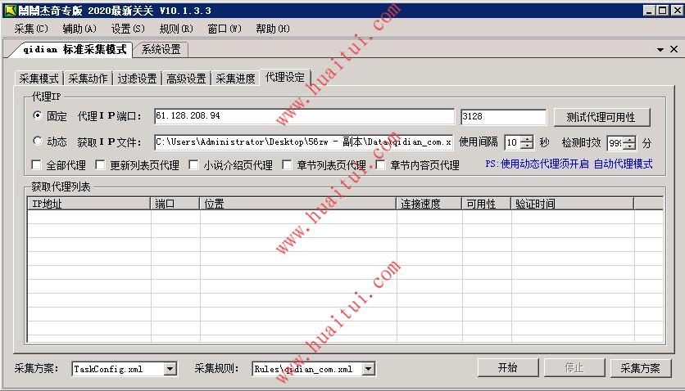
Task: Click the 采集方案 button at bottom right
Action: (641, 368)
